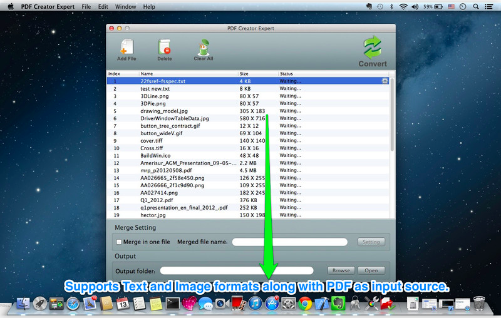The width and height of the screenshot is (501, 318).
Task: Select the 3DLine.png row
Action: pos(248,96)
